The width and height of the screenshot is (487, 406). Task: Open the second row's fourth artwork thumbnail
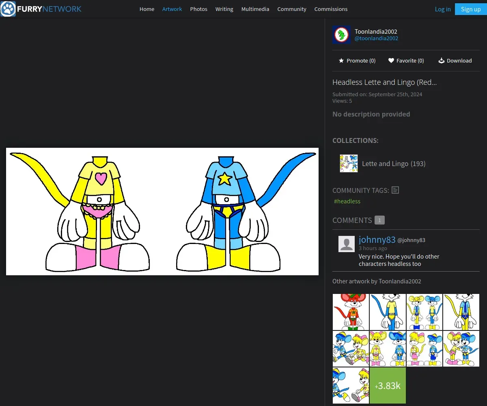pos(461,349)
